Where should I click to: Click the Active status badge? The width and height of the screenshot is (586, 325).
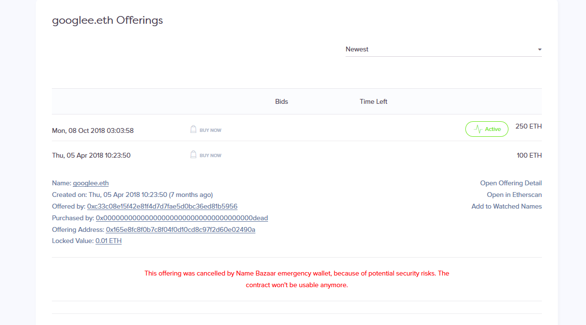[x=487, y=129]
